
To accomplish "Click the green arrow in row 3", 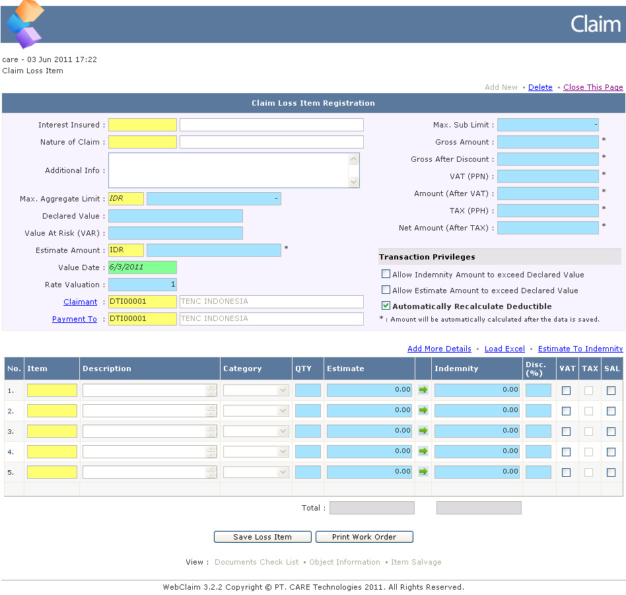I will tap(423, 431).
